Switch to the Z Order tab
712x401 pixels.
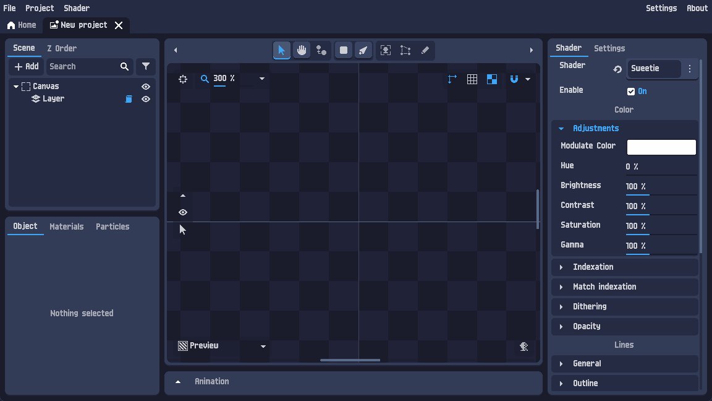coord(62,48)
